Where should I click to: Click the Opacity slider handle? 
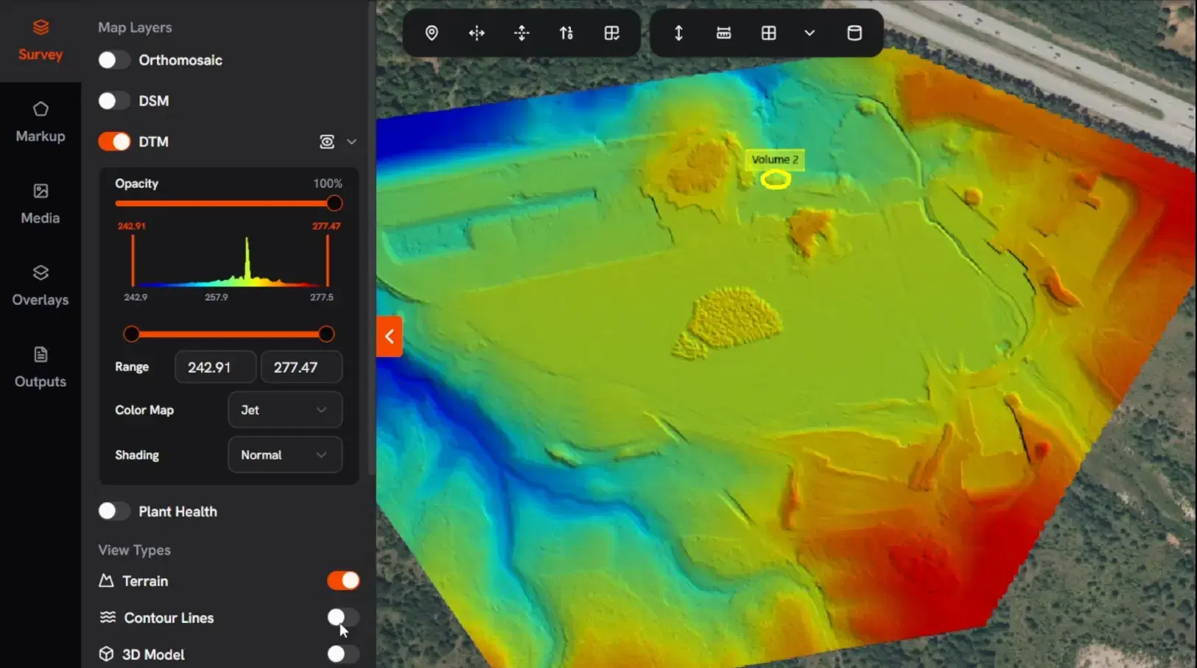pyautogui.click(x=334, y=203)
